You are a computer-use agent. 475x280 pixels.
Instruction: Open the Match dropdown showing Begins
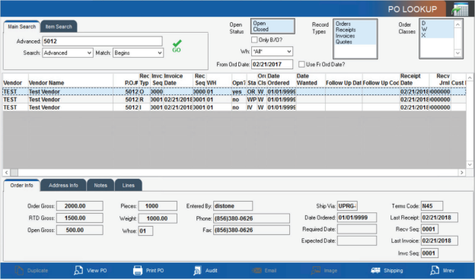tap(138, 52)
